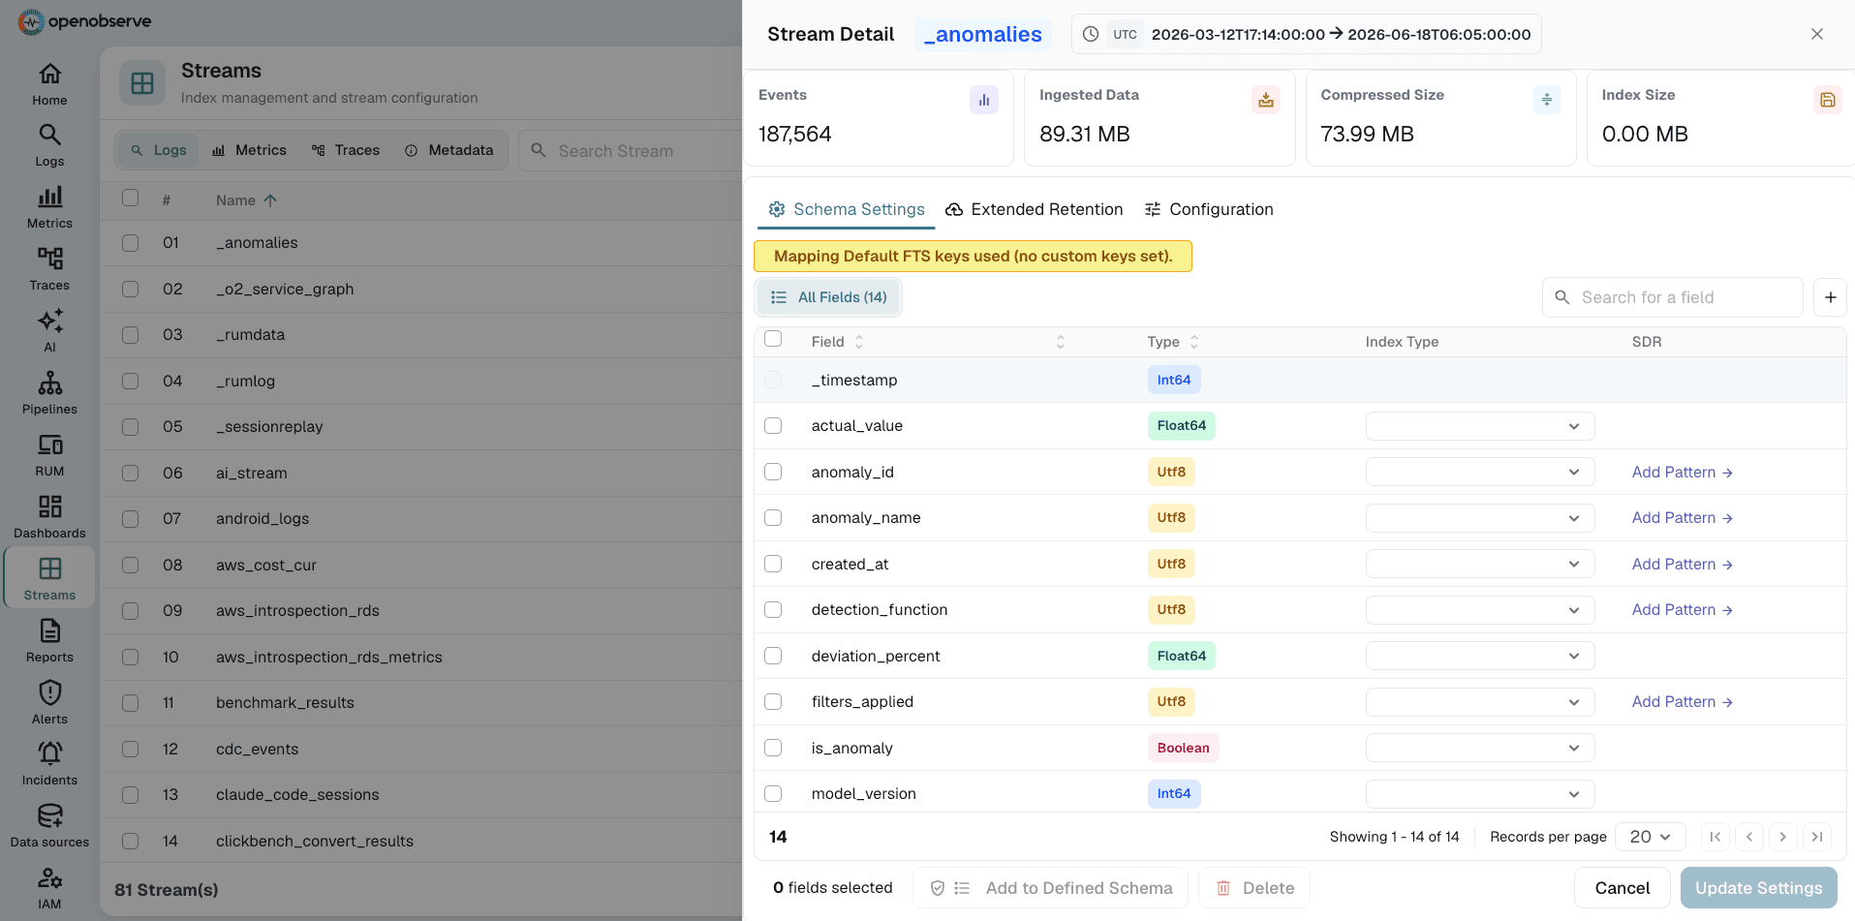Screen dimensions: 1855x921
Task: Tick the checkbox for the android_logs stream
Action: [130, 519]
